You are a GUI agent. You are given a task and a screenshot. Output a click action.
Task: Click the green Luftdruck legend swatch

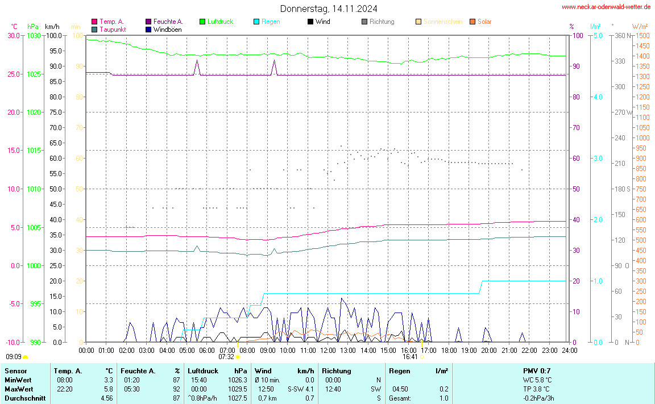[202, 22]
